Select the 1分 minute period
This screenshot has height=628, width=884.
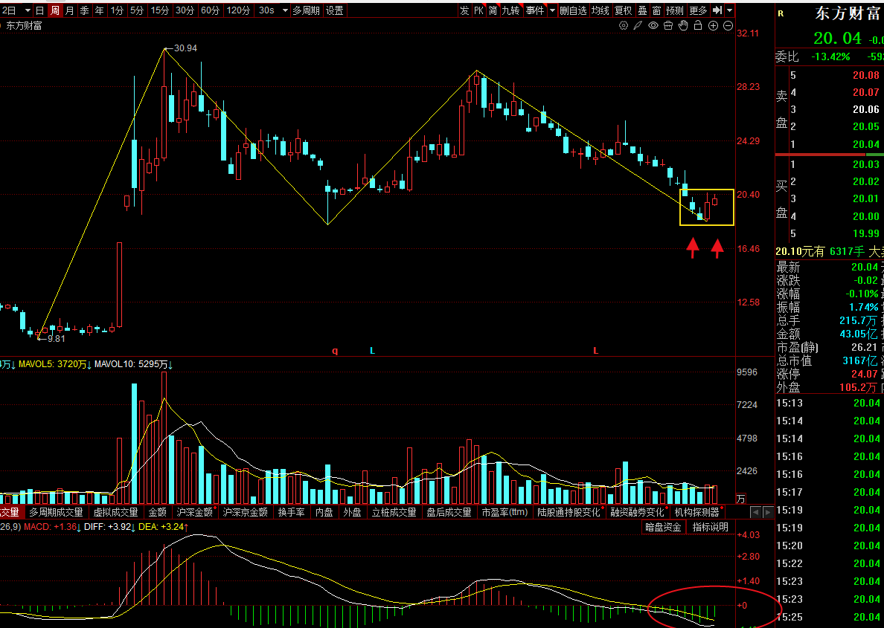(x=117, y=10)
